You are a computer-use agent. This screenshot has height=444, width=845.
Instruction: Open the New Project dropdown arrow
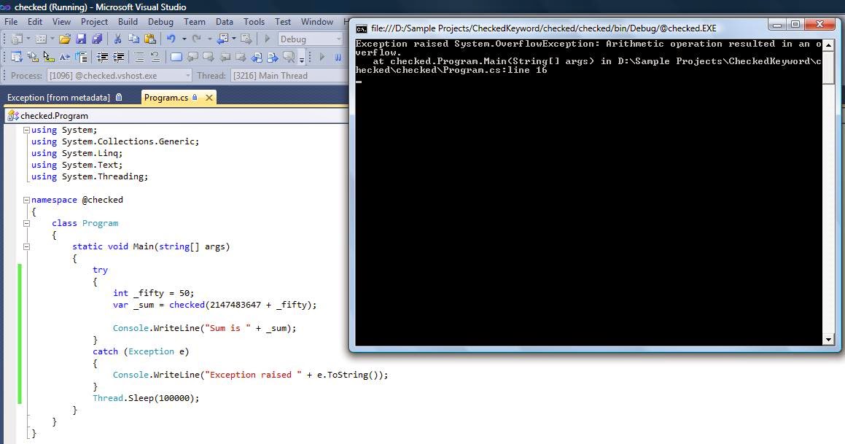point(28,39)
